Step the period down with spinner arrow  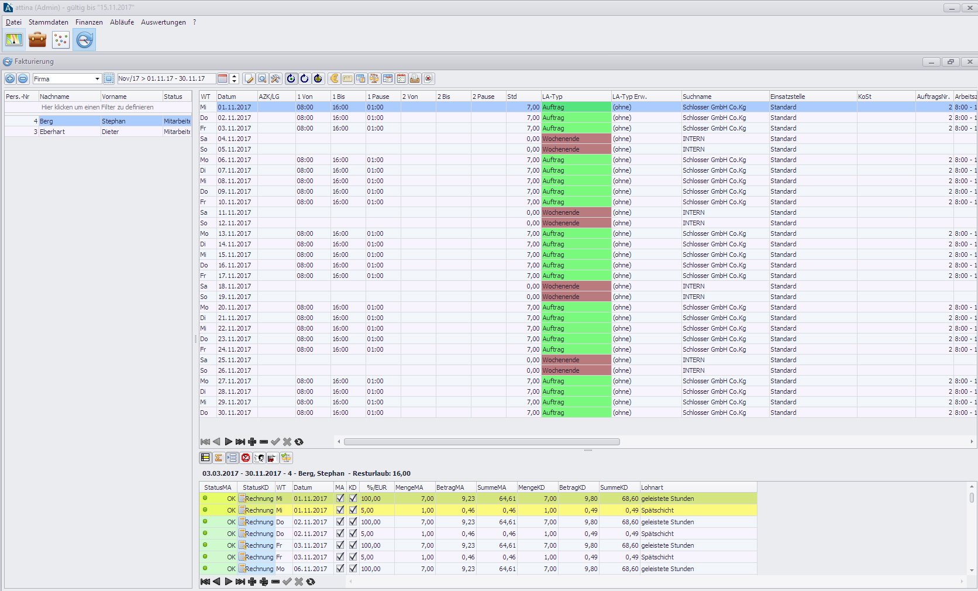click(235, 81)
